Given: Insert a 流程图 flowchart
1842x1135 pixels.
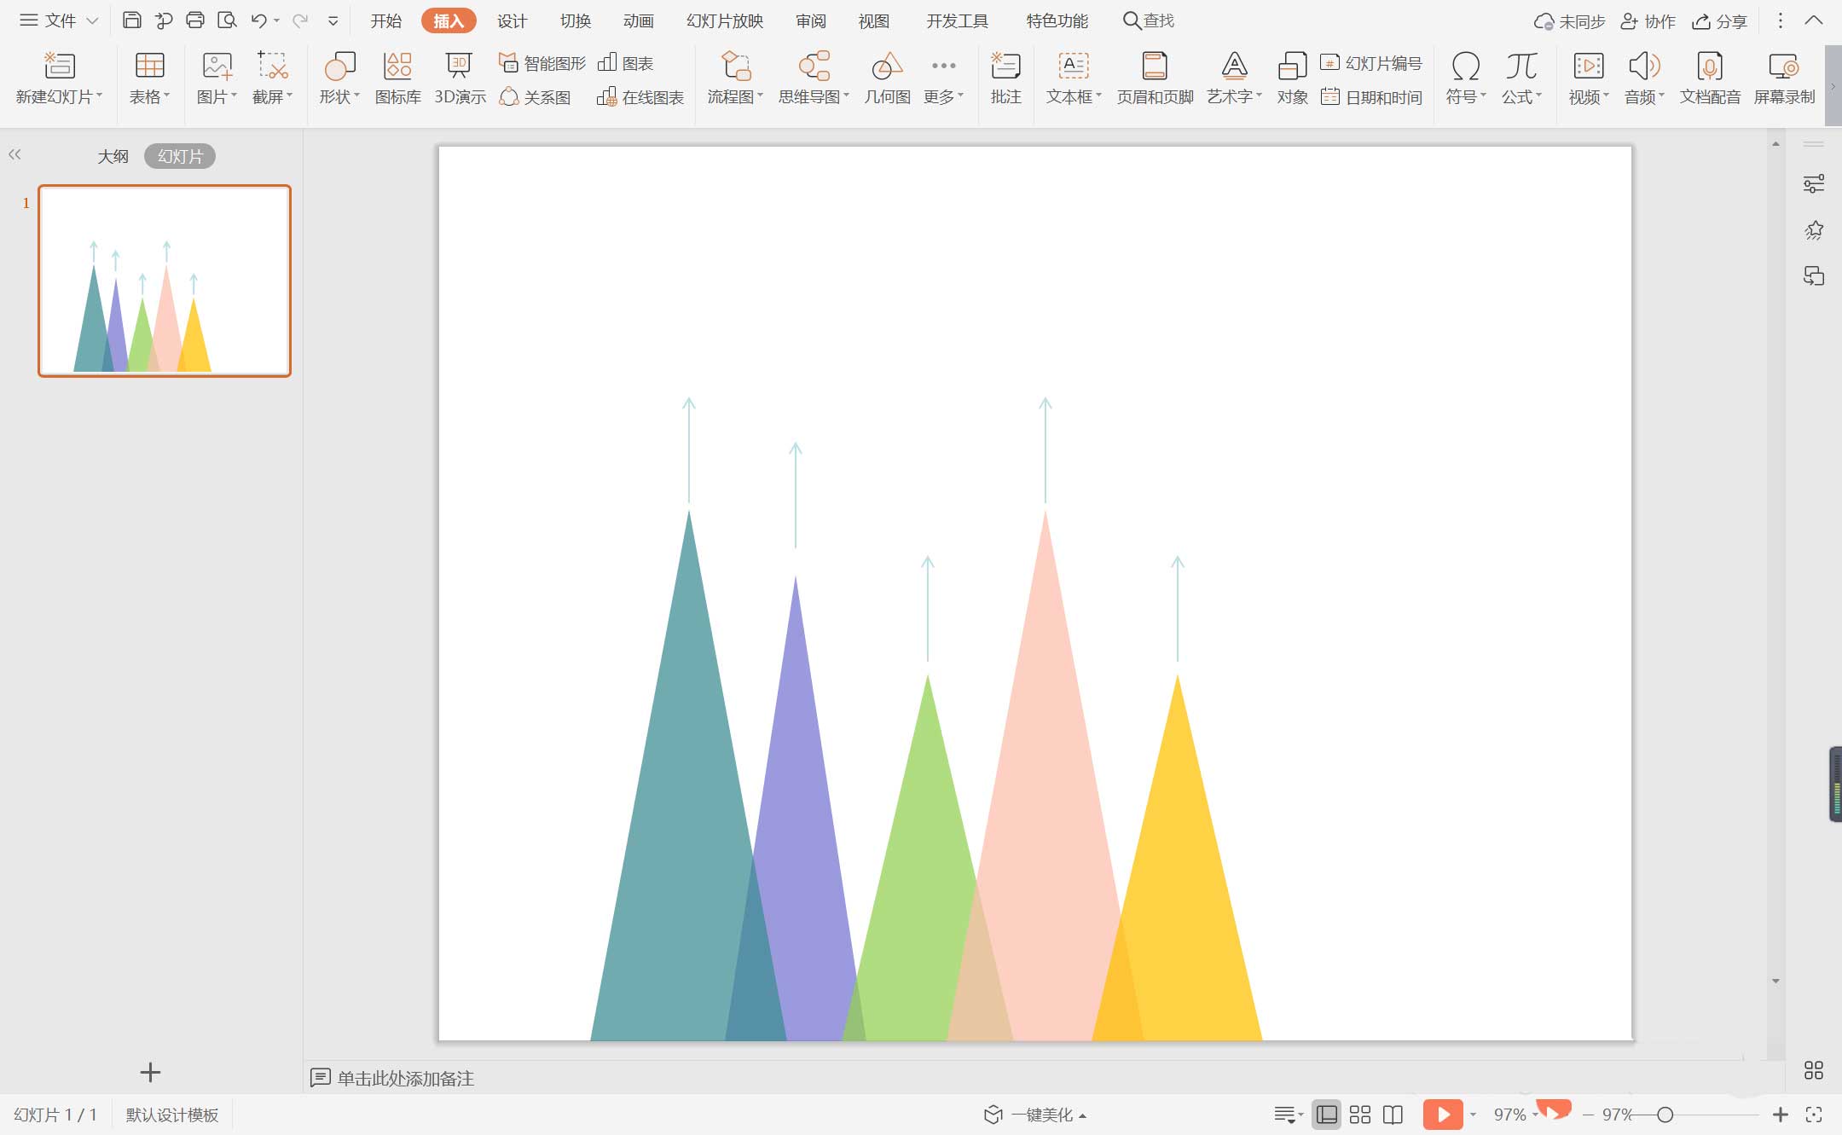Looking at the screenshot, I should [x=734, y=67].
